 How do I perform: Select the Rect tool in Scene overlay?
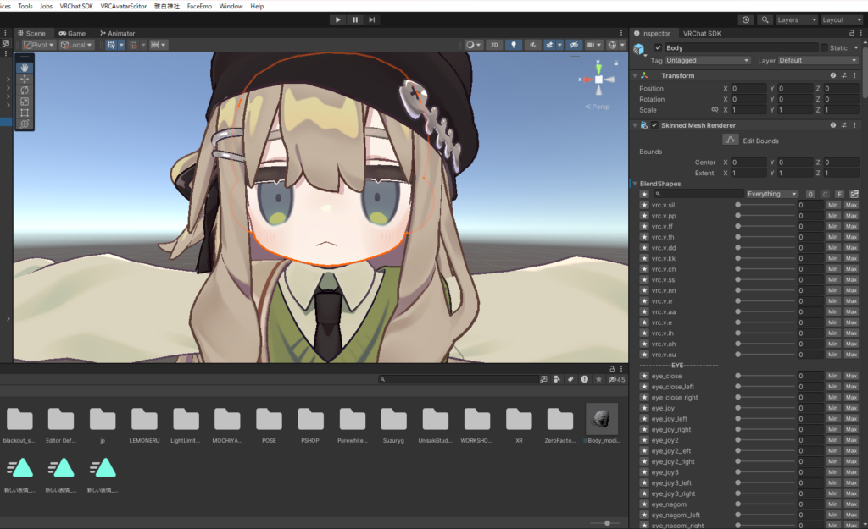[x=25, y=113]
